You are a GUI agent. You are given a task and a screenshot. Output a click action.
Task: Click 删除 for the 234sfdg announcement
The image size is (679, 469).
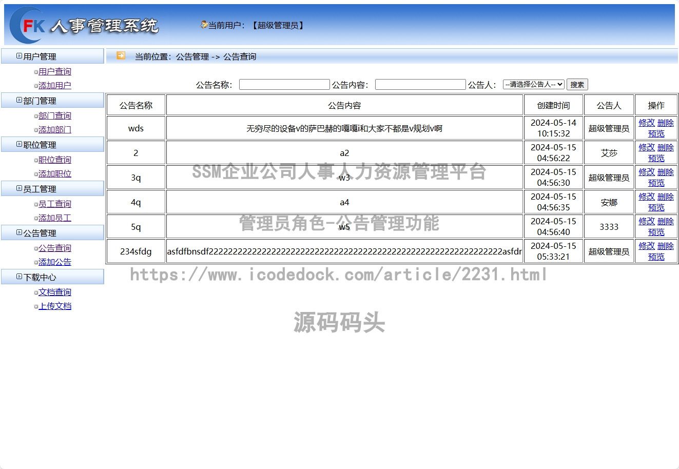point(666,246)
